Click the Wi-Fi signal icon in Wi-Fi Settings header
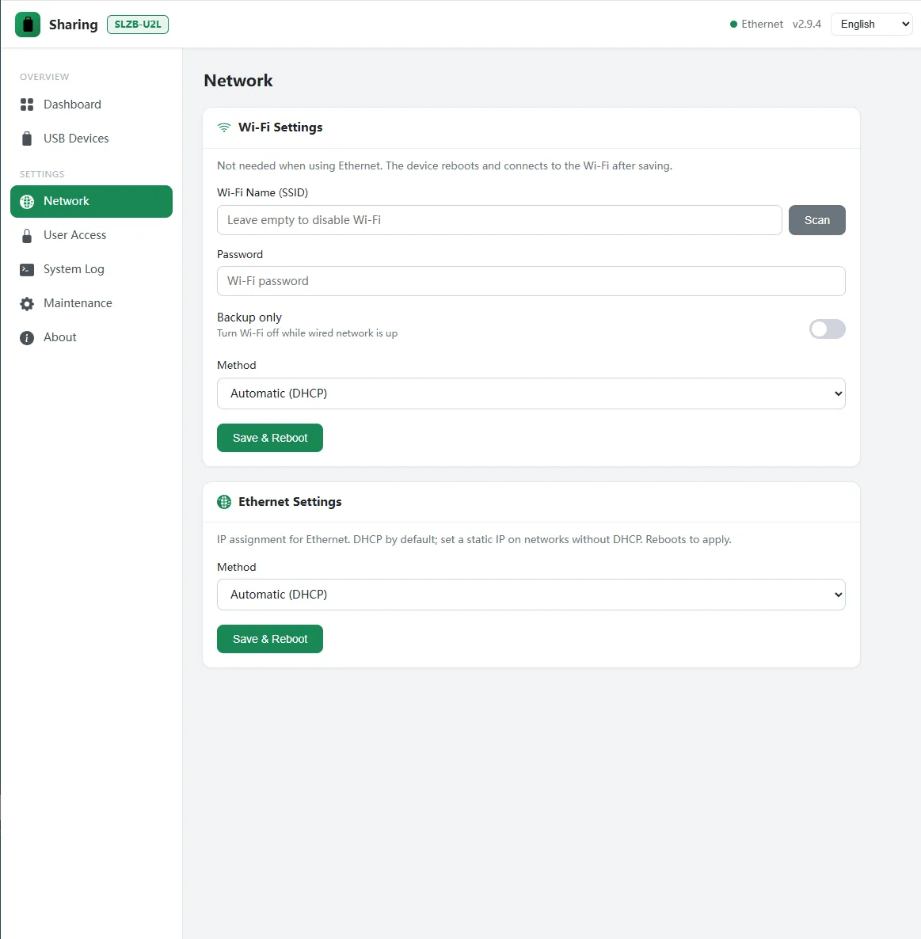Screen dimensions: 921x939 (224, 127)
